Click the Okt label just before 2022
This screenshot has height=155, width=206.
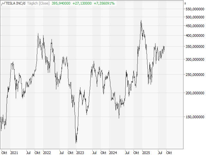click(x=37, y=153)
